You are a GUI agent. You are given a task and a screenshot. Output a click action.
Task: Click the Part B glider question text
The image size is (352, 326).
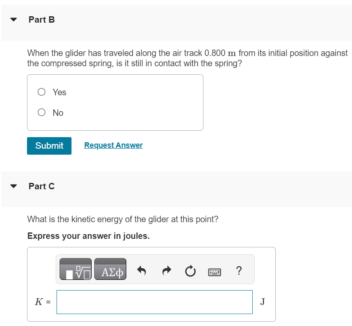[187, 58]
